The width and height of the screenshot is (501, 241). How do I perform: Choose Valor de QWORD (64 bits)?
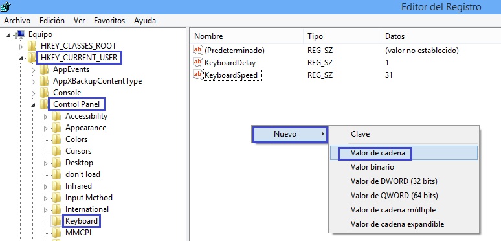[404, 196]
